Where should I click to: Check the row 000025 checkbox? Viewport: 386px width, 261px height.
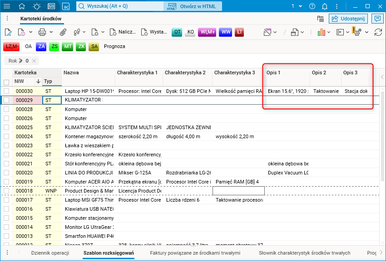(6, 127)
